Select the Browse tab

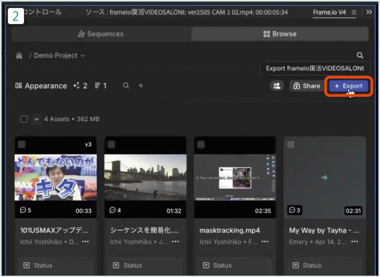[280, 34]
